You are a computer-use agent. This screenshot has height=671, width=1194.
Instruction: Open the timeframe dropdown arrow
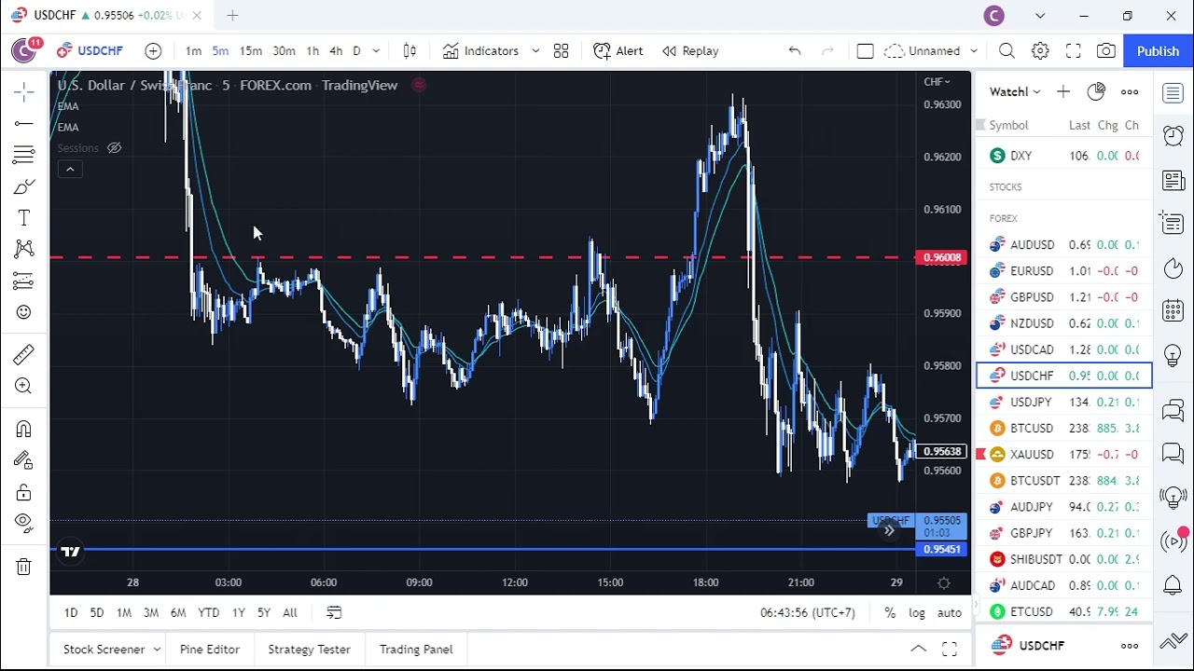[x=376, y=51]
